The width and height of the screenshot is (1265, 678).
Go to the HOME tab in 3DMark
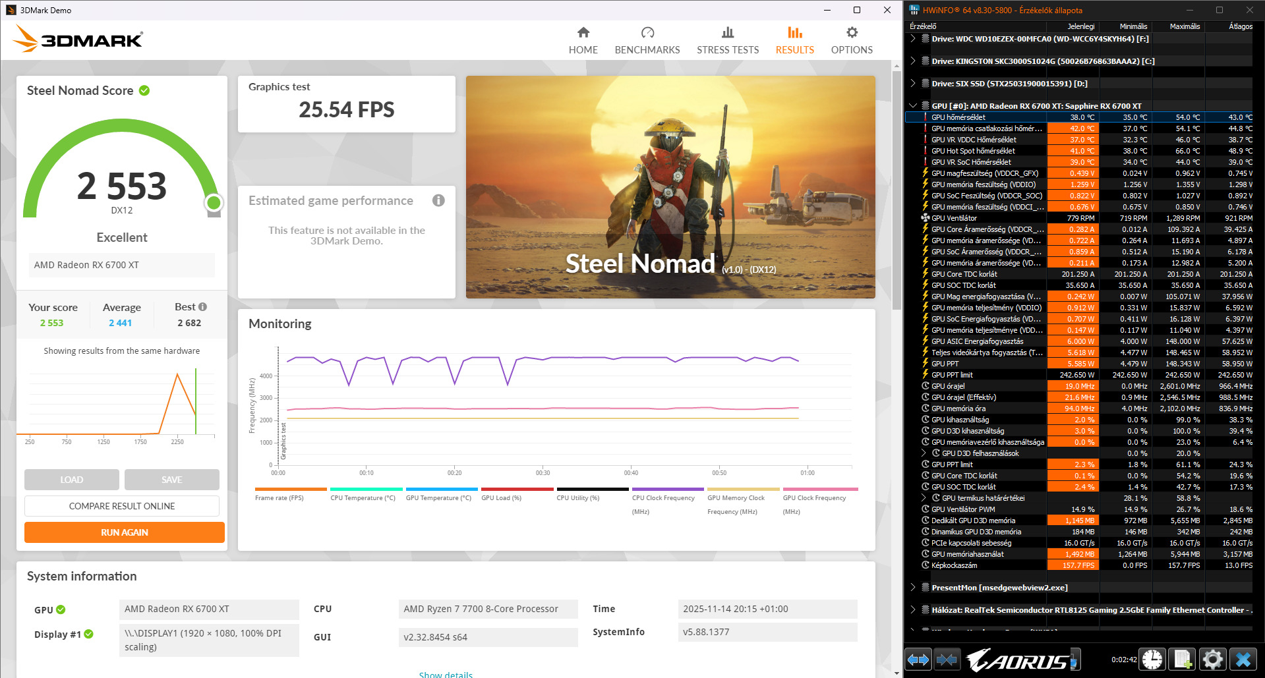[x=583, y=41]
